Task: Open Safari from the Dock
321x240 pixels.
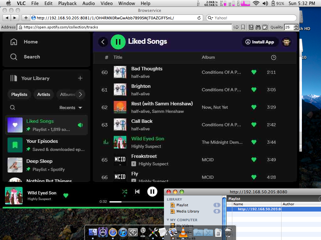Action: [x=113, y=232]
